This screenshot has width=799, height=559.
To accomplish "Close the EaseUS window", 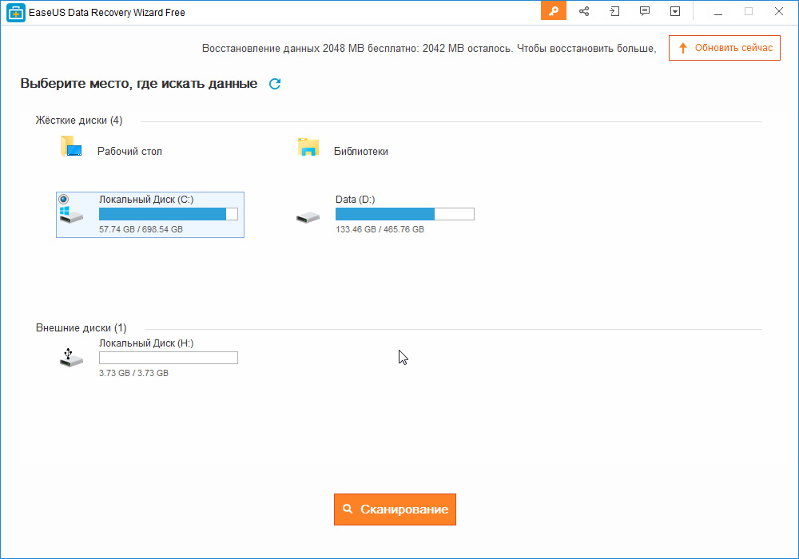I will click(x=778, y=12).
